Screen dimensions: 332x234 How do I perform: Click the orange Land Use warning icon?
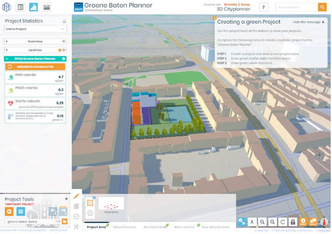(60, 50)
